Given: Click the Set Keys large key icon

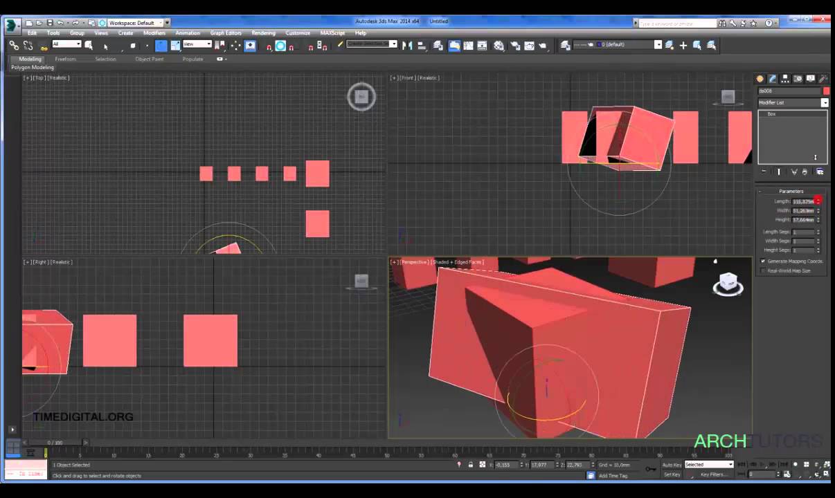Looking at the screenshot, I should 651,469.
